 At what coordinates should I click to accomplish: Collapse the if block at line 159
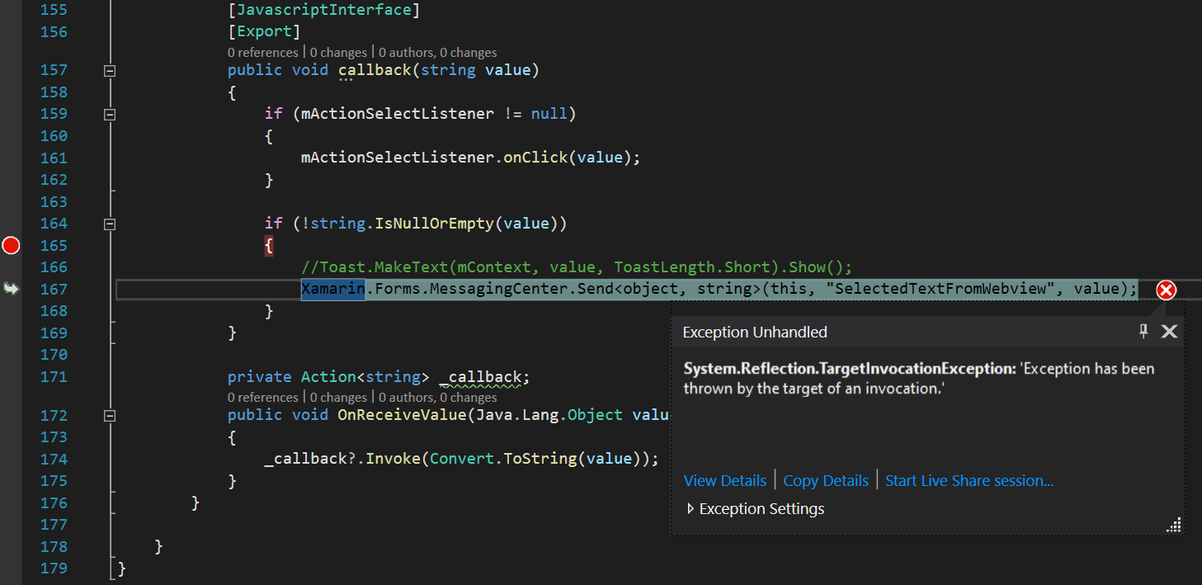click(x=109, y=113)
